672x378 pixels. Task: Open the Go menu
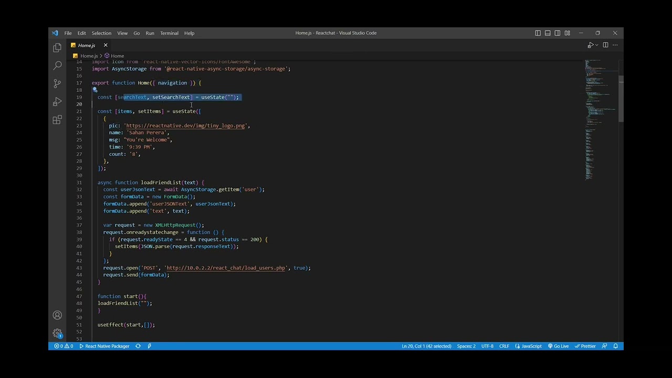click(136, 33)
